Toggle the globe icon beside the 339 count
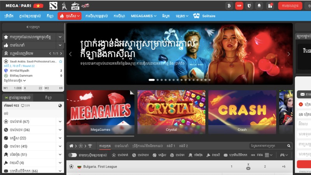This screenshot has width=311, height=175. click(60, 105)
